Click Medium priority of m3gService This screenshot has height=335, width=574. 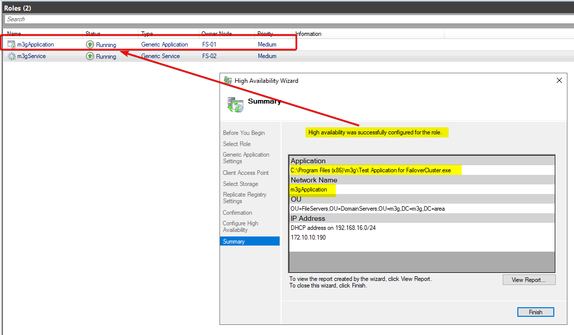[x=267, y=56]
